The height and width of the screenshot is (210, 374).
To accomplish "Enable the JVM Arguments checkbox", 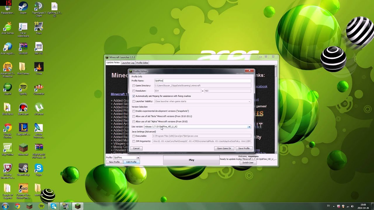I will click(134, 141).
